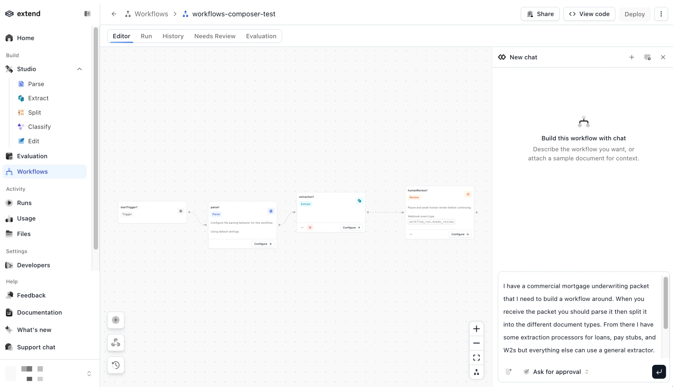Image resolution: width=673 pixels, height=387 pixels.
Task: Configure the extraction1 node
Action: pos(351,227)
